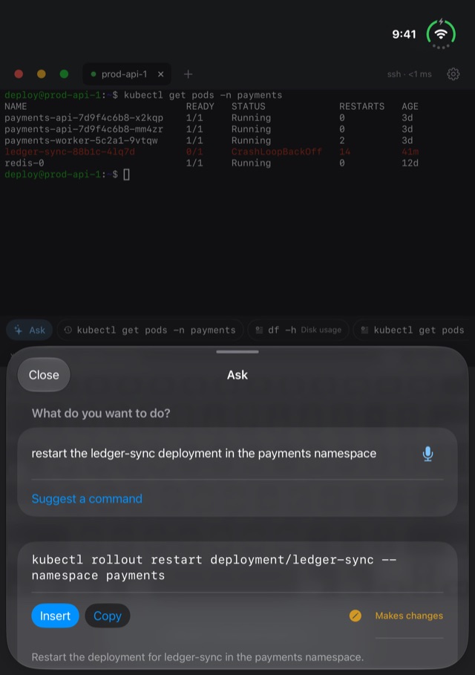Click the green maximize dot

[x=64, y=74]
